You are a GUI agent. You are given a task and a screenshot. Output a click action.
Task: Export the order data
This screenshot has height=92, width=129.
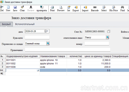point(76,8)
